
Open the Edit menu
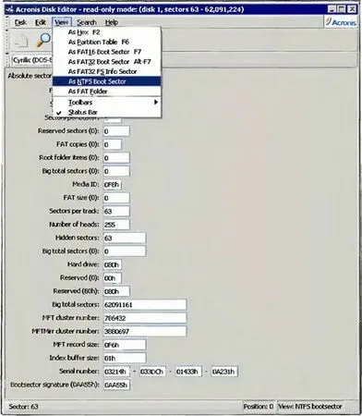(x=41, y=22)
